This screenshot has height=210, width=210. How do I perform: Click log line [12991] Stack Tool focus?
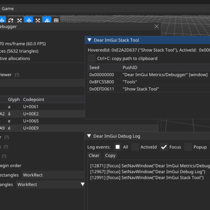click(x=147, y=178)
